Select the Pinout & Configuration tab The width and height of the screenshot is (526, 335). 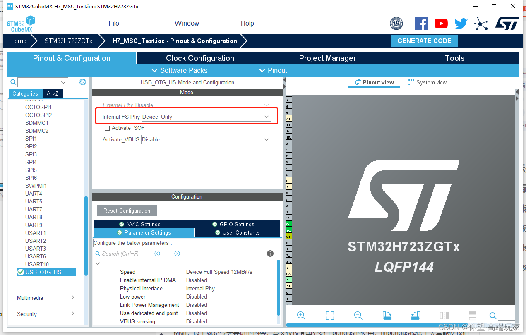72,58
